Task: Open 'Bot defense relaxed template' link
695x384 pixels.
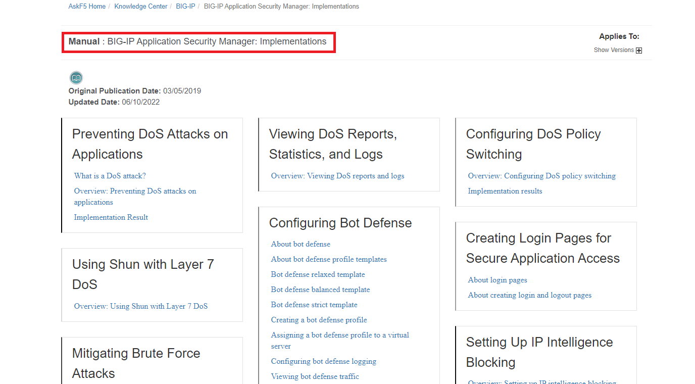Action: 318,274
